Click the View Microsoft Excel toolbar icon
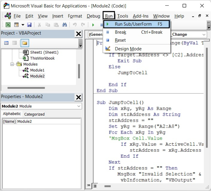This screenshot has width=211, height=191. point(8,25)
